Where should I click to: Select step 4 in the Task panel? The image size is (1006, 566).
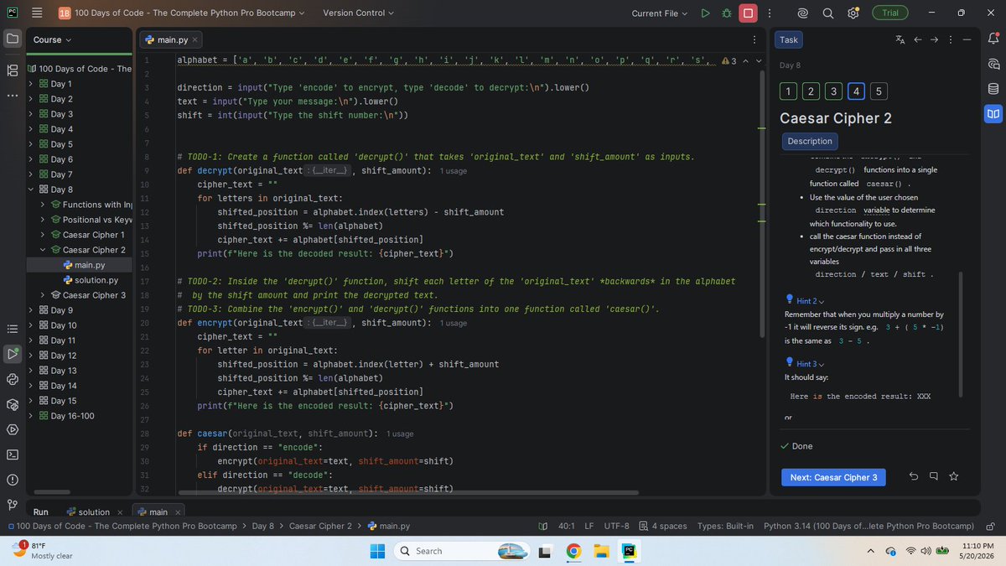point(856,91)
